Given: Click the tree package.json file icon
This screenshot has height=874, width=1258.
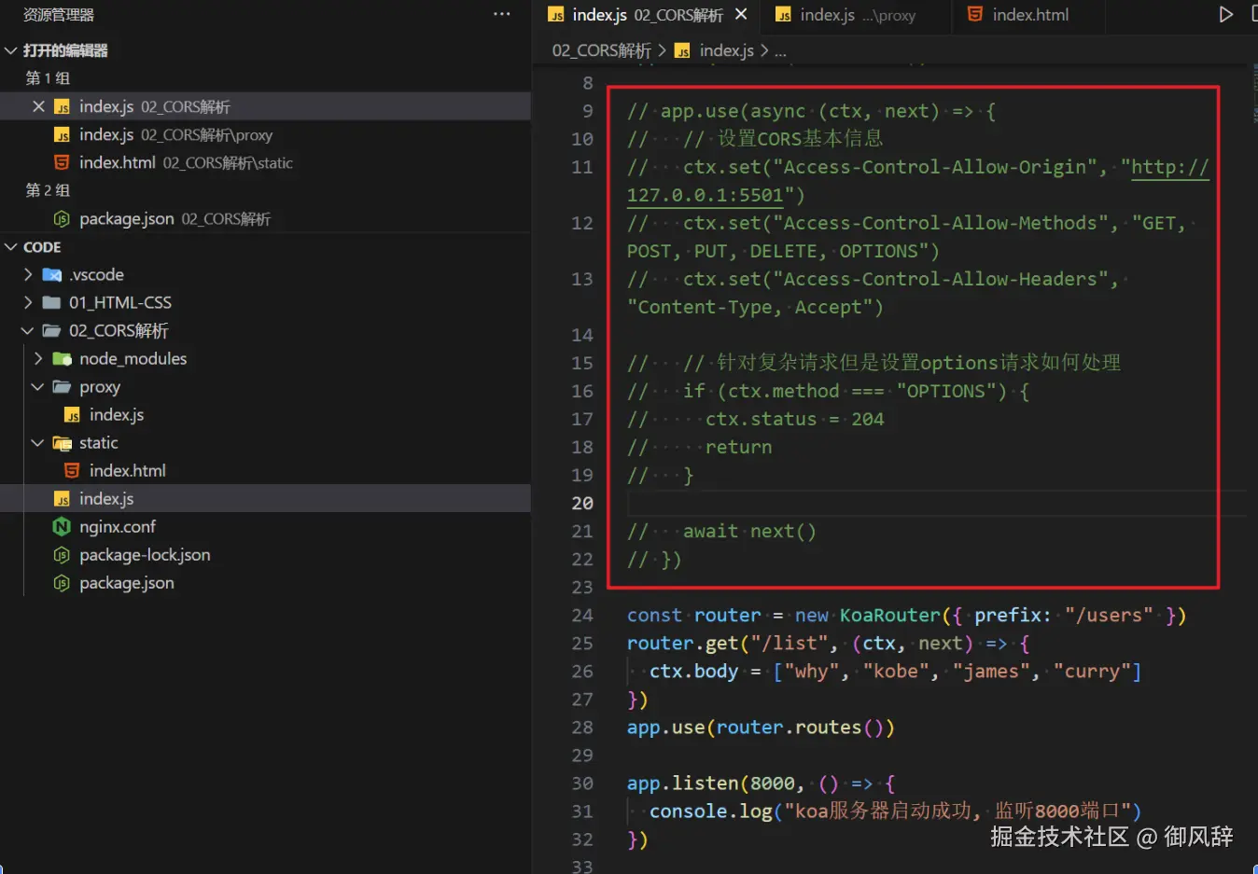Looking at the screenshot, I should coord(62,583).
